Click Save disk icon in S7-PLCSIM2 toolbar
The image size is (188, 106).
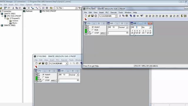coord(43,63)
